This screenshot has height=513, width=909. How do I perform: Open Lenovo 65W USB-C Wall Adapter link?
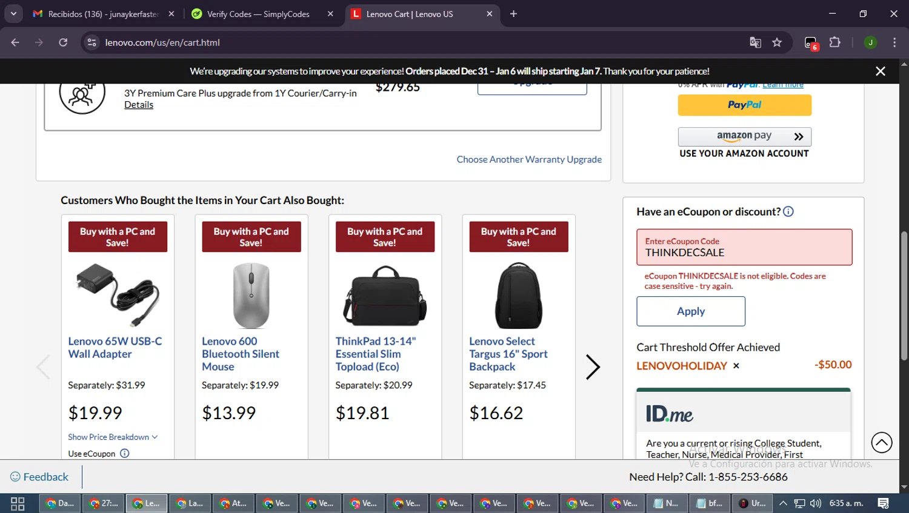[x=115, y=348]
